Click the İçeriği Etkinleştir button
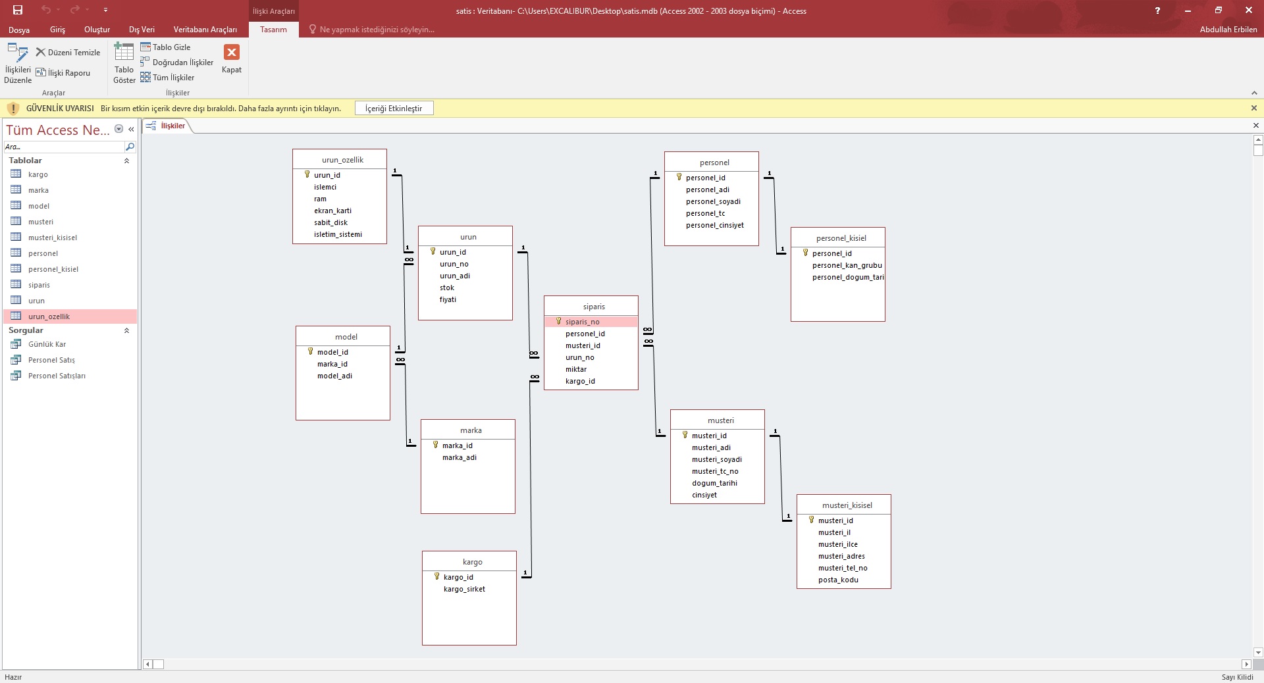The height and width of the screenshot is (683, 1264). (x=394, y=109)
